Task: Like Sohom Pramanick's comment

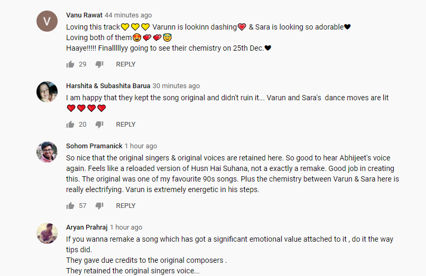Action: click(70, 206)
